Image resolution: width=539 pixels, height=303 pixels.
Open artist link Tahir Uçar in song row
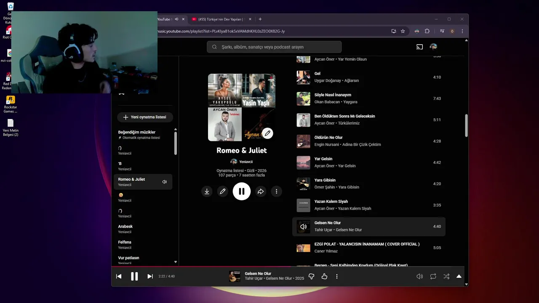323,230
